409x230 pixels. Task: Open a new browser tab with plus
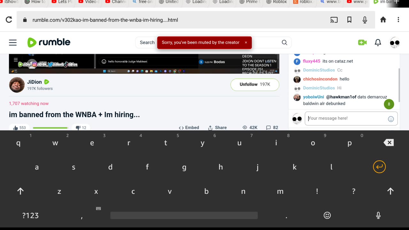point(397,2)
